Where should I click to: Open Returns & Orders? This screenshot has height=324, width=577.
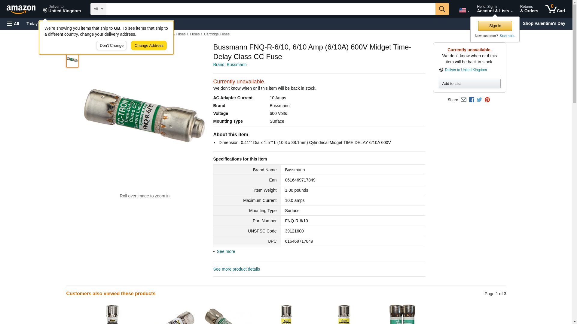tap(529, 9)
